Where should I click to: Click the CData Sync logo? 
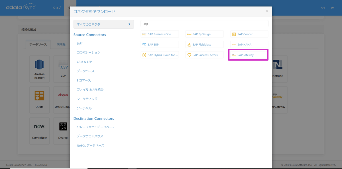21,8
